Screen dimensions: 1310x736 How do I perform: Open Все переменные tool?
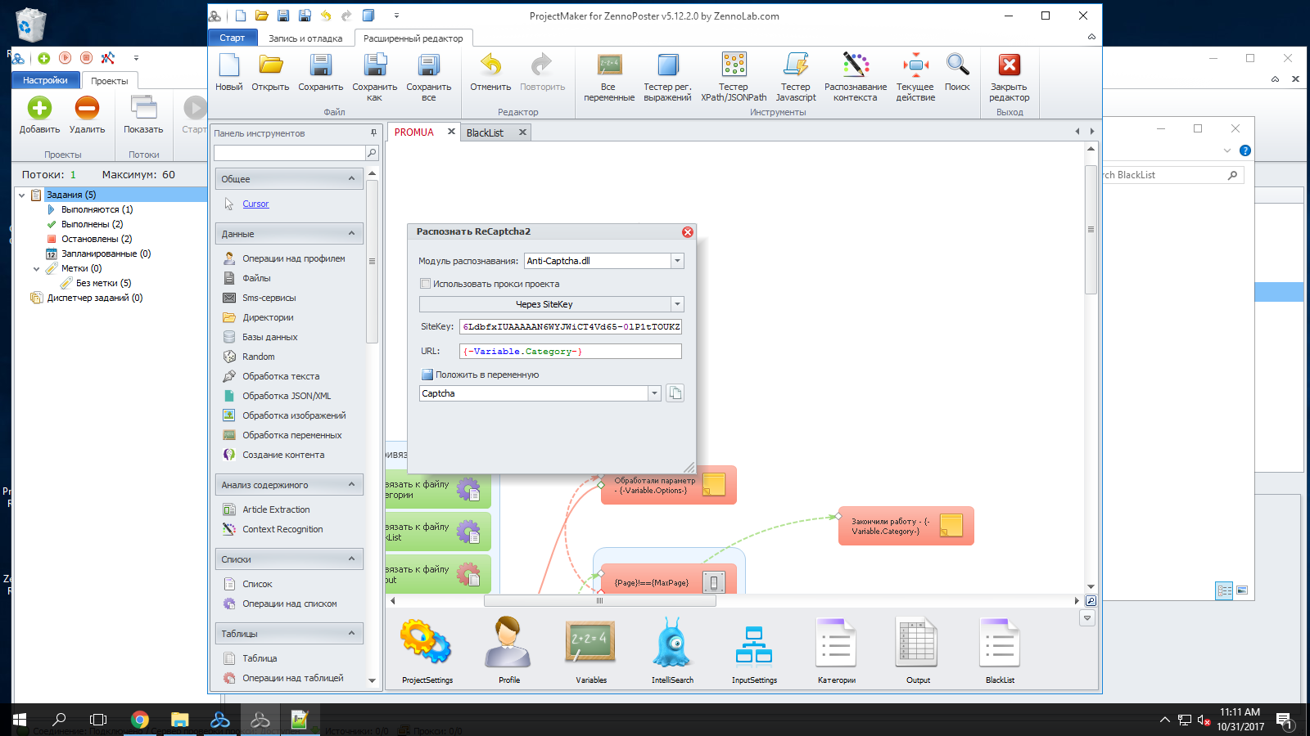pos(609,77)
